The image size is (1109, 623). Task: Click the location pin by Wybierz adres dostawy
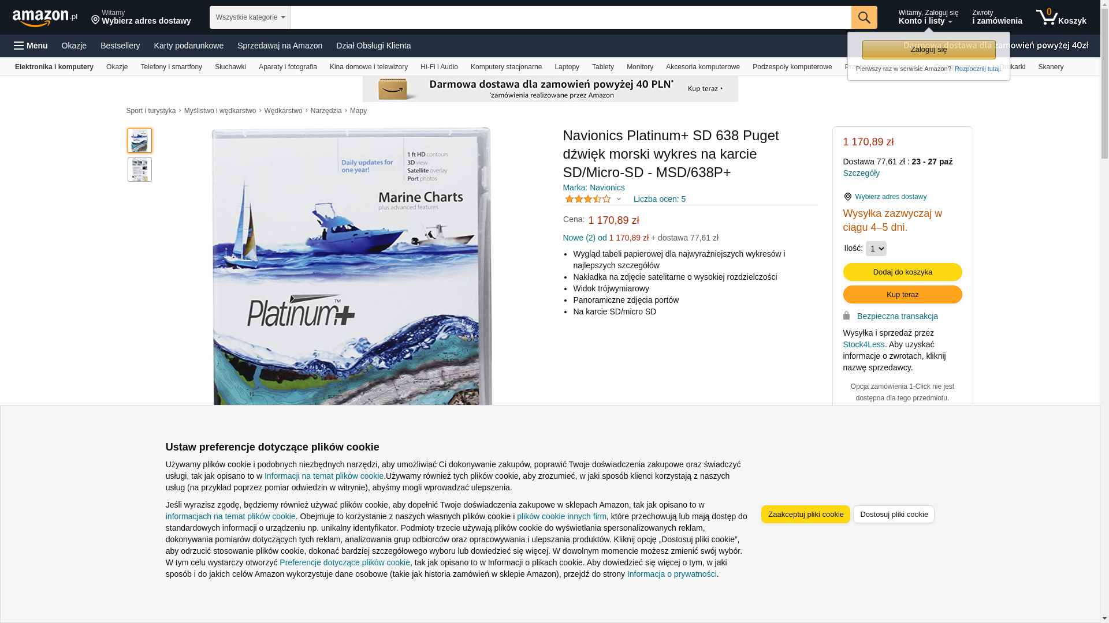pos(847,197)
